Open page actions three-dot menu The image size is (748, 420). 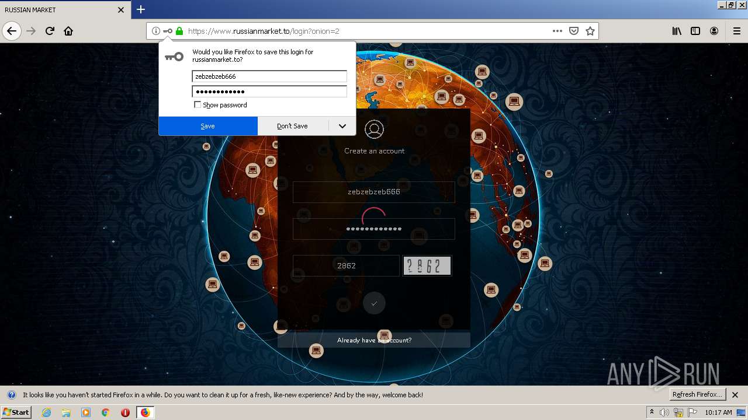(557, 31)
